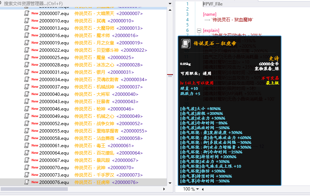Open the search options dropdown arrow

[x=170, y=3]
